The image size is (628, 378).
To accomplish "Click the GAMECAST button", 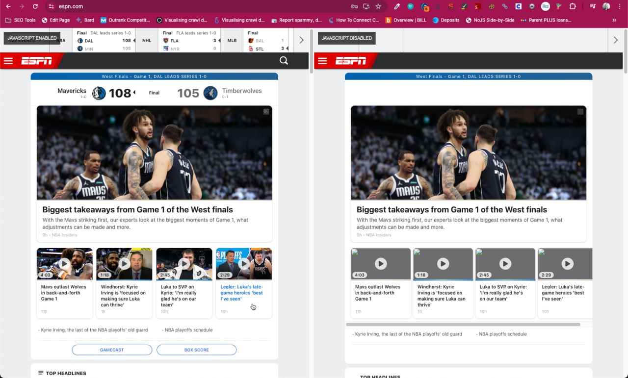I will click(112, 350).
